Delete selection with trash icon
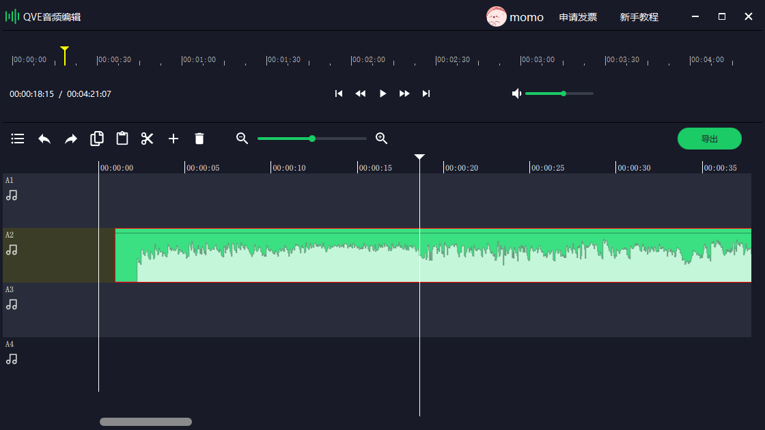 point(199,139)
